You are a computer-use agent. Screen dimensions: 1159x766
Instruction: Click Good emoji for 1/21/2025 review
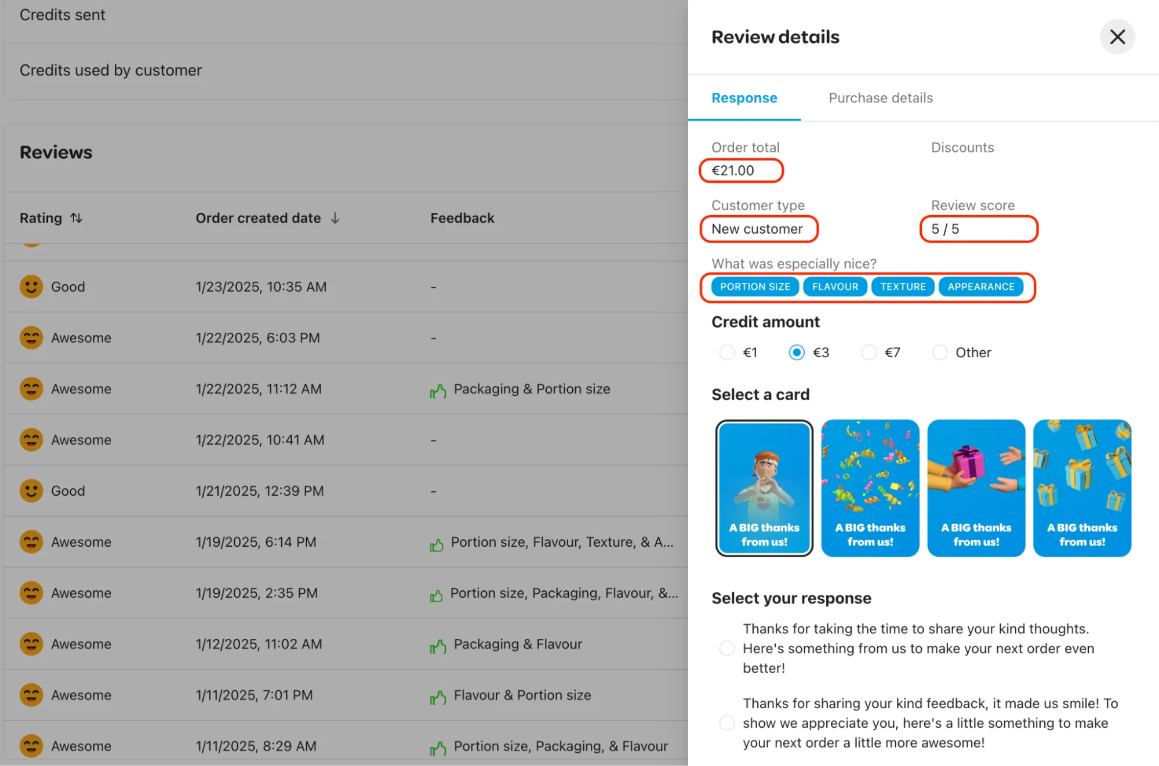[x=31, y=491]
